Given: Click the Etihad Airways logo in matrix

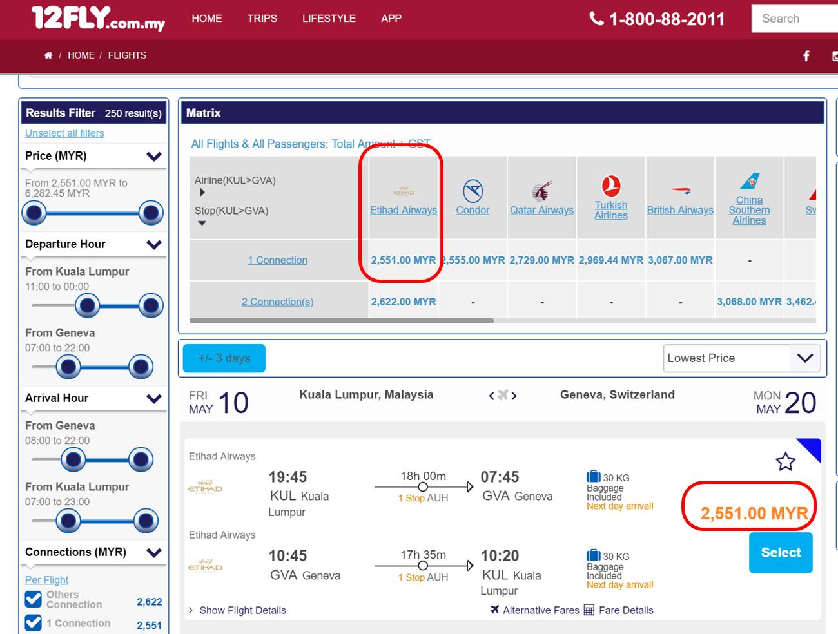Looking at the screenshot, I should pyautogui.click(x=404, y=191).
